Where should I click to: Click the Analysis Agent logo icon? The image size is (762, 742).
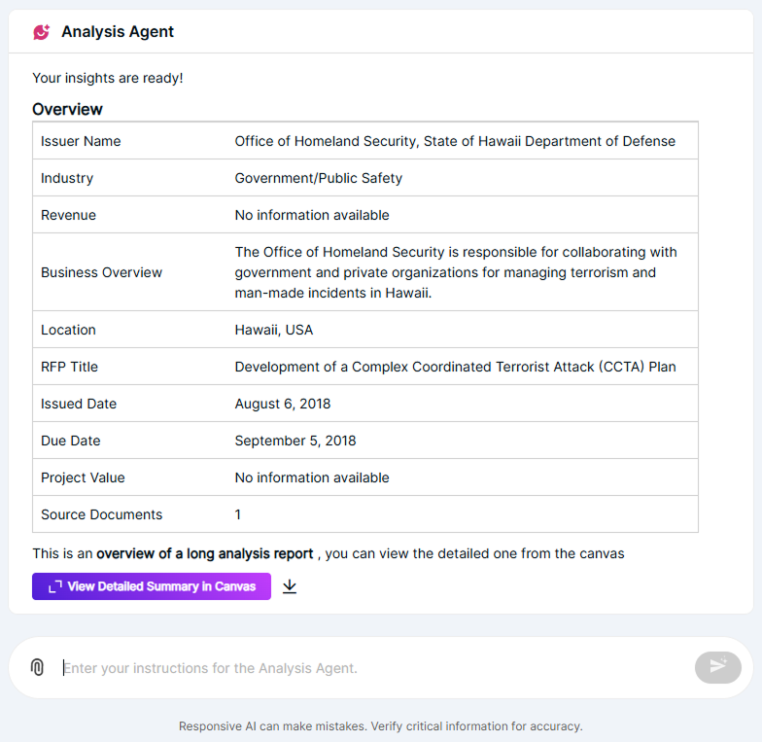[41, 32]
